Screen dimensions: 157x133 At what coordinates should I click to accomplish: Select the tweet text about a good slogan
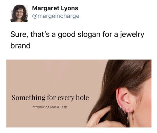click(77, 40)
